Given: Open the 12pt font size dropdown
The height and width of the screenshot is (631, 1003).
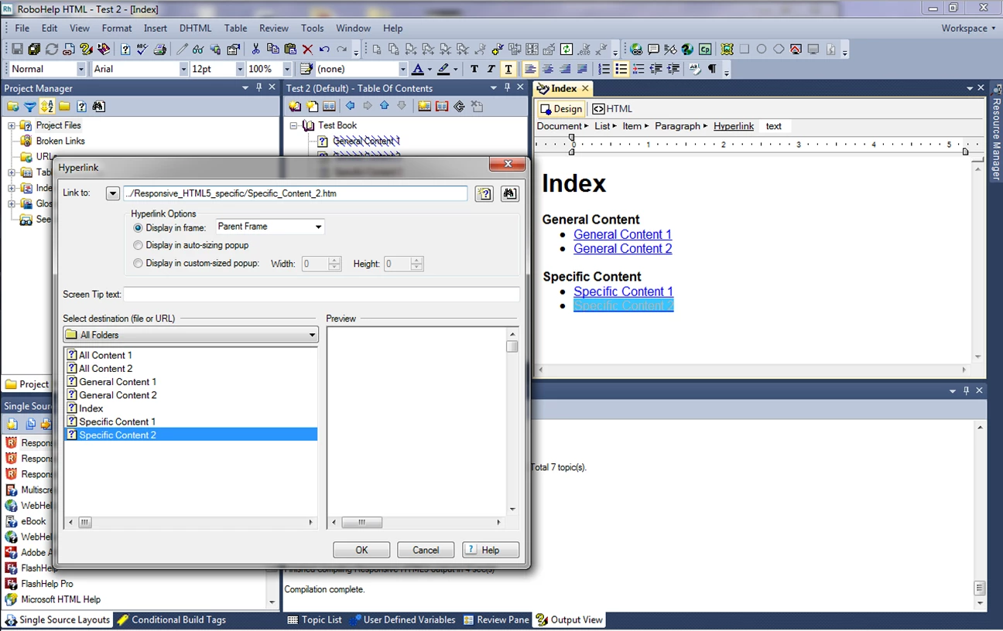Looking at the screenshot, I should point(240,69).
